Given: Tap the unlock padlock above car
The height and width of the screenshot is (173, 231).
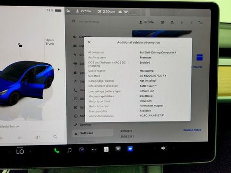Looking at the screenshot, I should pyautogui.click(x=20, y=45).
